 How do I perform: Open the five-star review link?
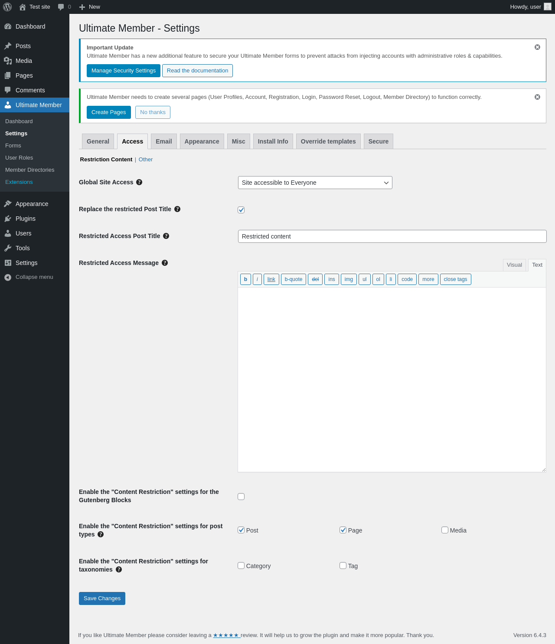(226, 635)
